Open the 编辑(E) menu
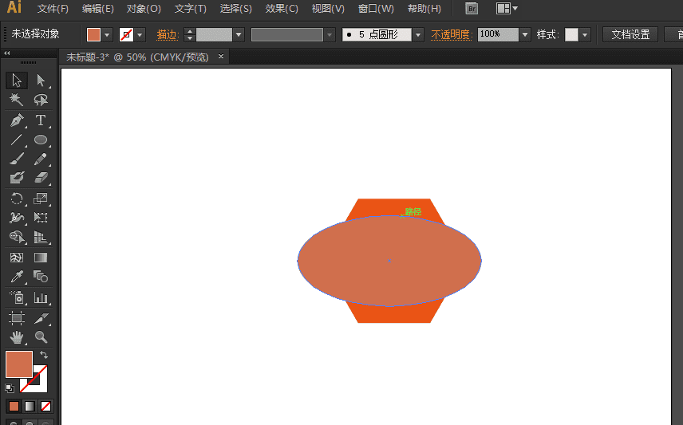Screen dimensions: 683x425 [98, 9]
